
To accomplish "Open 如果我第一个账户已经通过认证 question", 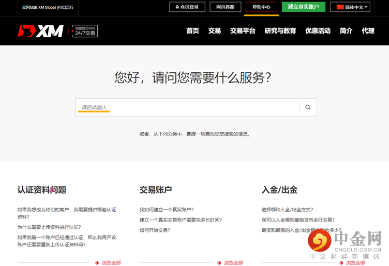I will pos(67,241).
